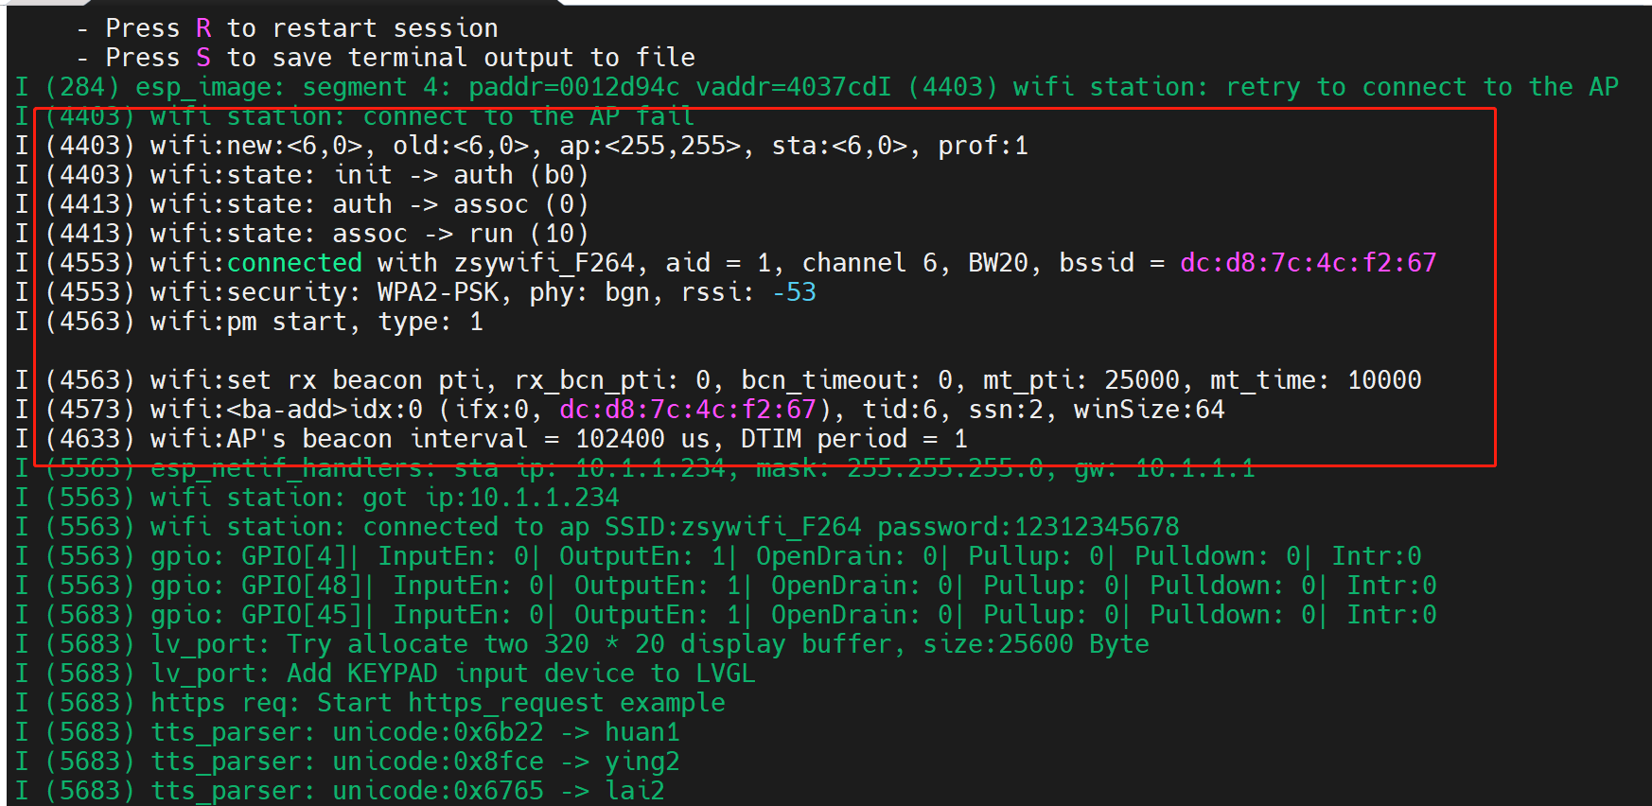
Task: Click the password:12312345678 text
Action: (1028, 527)
